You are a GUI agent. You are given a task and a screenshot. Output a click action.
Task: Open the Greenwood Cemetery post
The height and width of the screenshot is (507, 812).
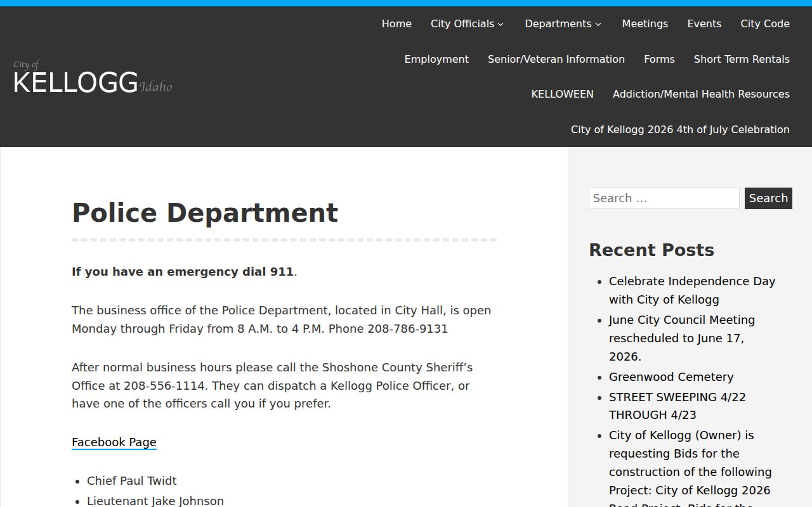click(671, 376)
